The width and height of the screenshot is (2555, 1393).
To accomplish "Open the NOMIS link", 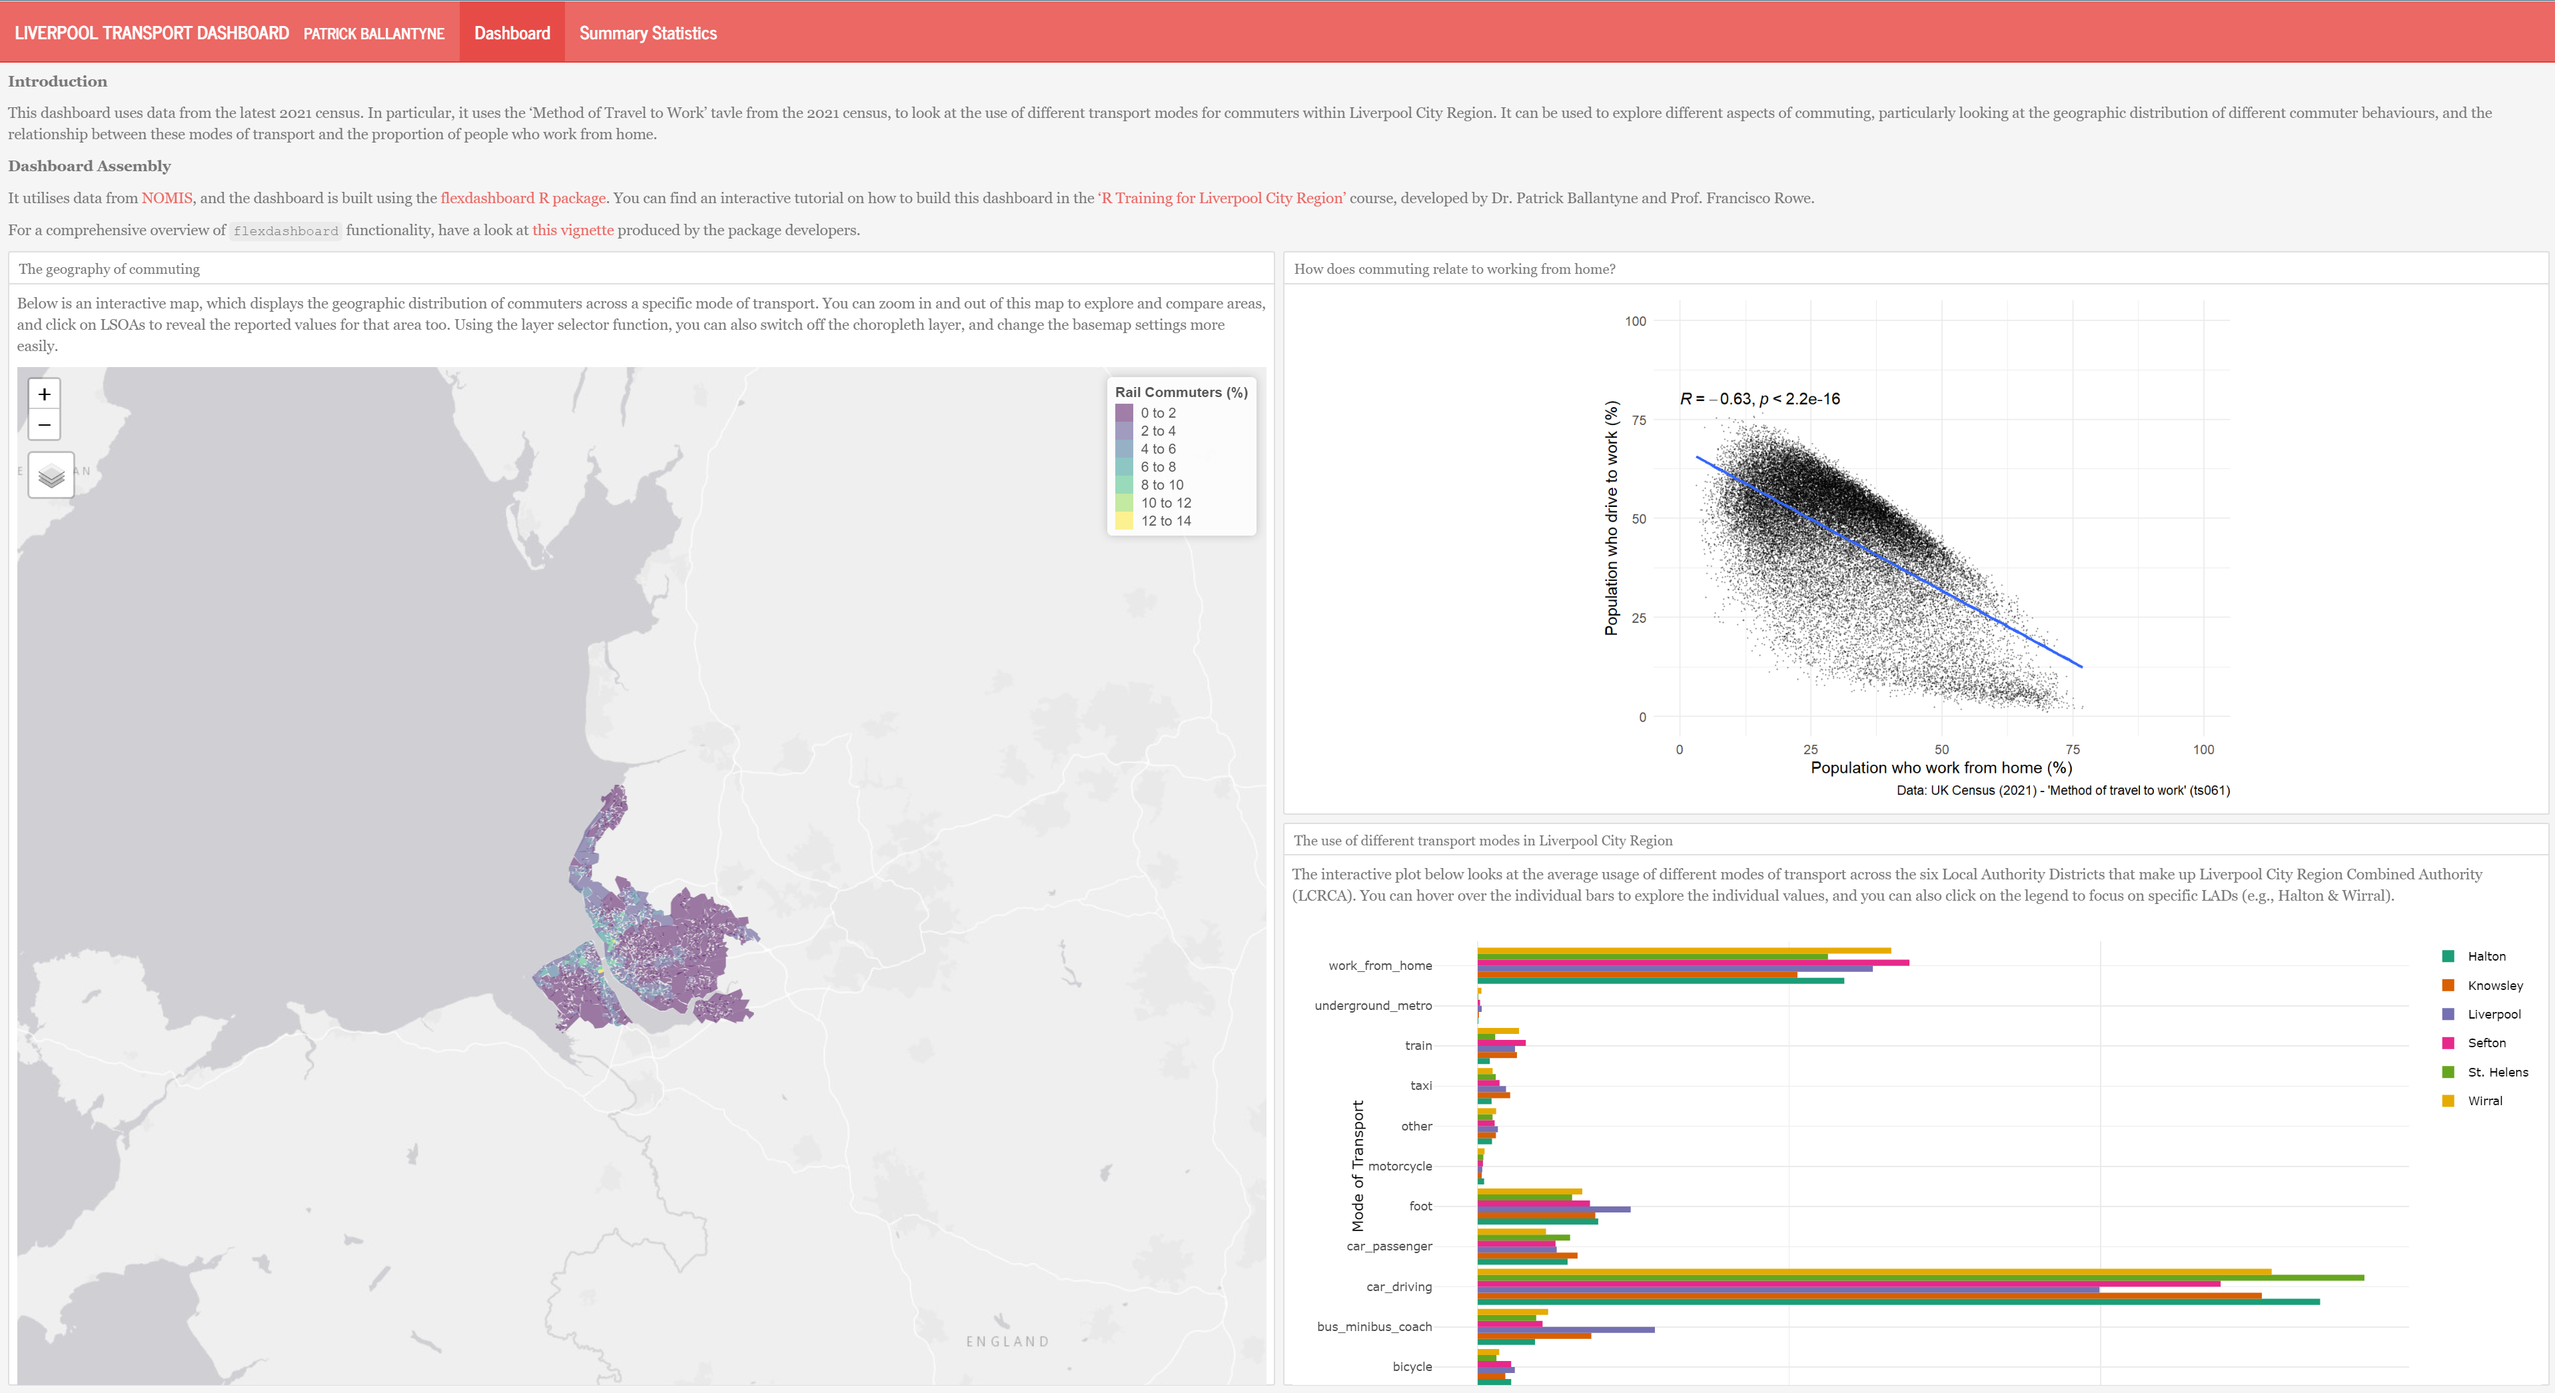I will tap(167, 197).
